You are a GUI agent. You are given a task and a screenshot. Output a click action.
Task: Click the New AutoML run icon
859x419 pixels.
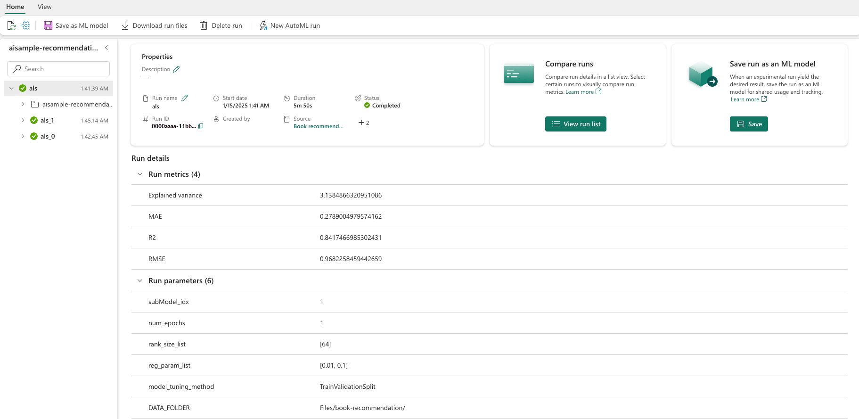click(263, 25)
